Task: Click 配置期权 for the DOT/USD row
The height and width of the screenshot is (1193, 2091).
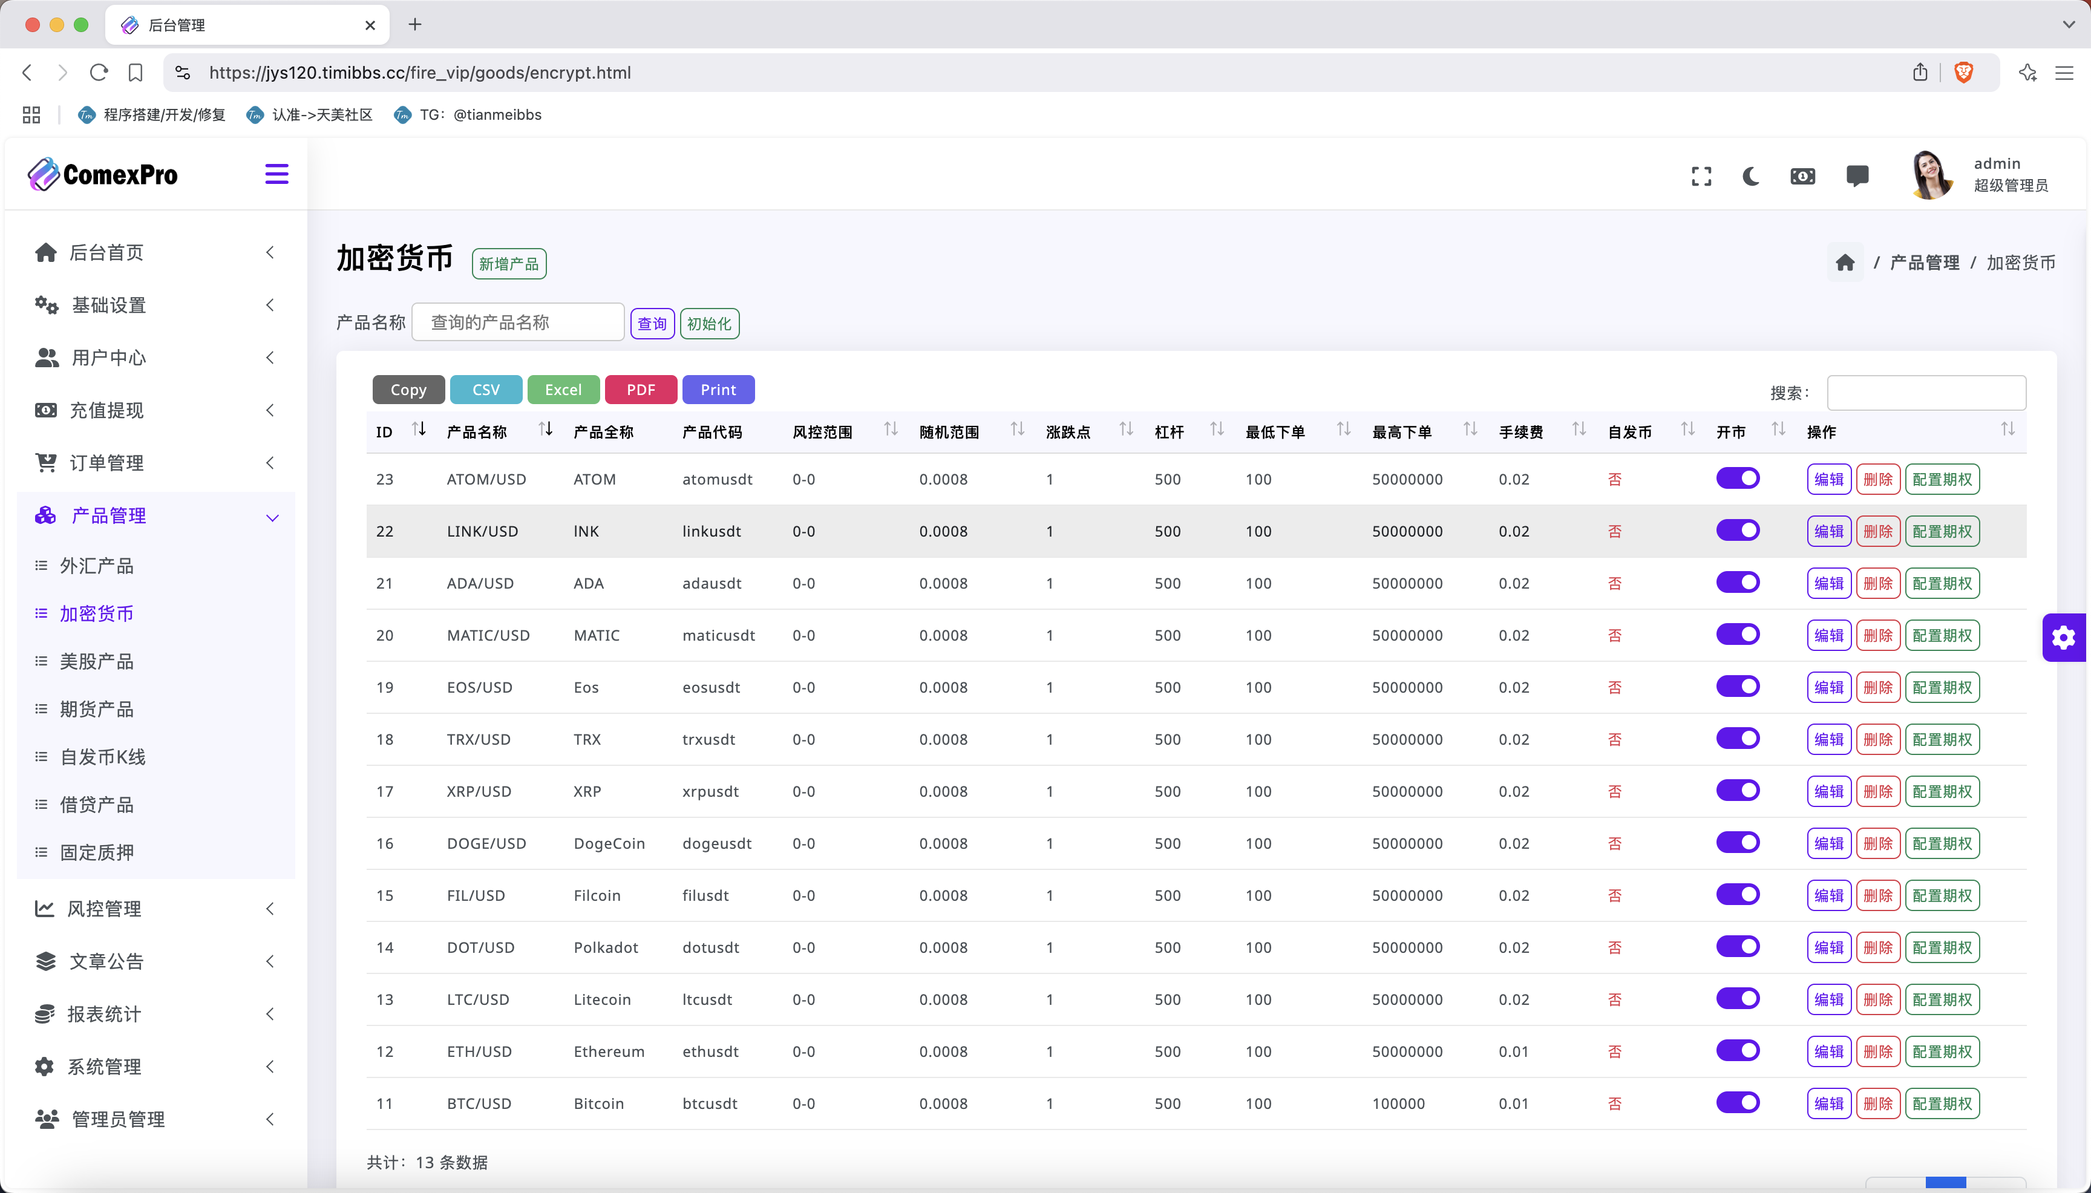Action: point(1942,947)
